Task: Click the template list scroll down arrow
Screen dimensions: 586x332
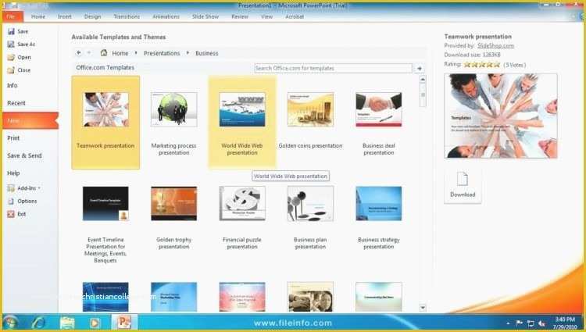Action: point(423,308)
